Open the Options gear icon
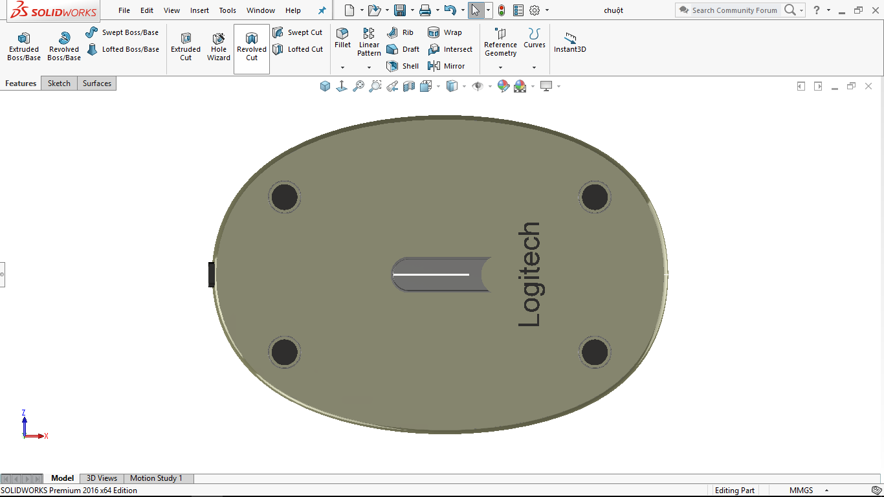884x497 pixels. (535, 10)
